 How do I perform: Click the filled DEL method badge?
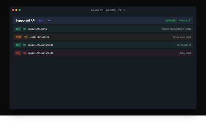tap(18, 53)
